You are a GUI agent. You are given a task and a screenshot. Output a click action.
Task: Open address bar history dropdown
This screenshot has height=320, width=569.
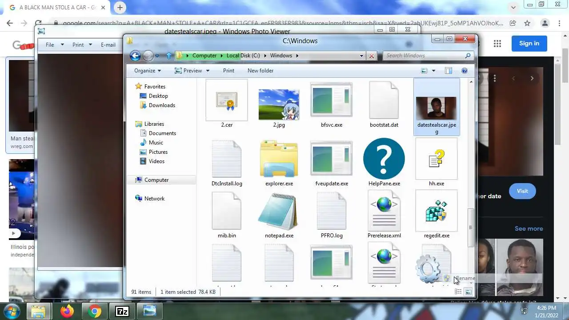click(361, 56)
